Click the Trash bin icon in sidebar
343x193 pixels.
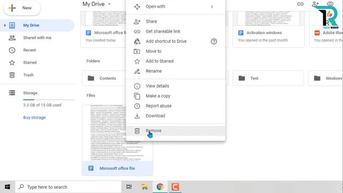point(12,75)
